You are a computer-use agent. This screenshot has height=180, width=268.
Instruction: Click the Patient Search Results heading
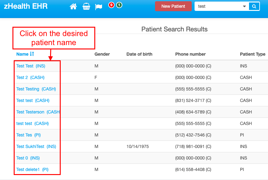coord(174,29)
